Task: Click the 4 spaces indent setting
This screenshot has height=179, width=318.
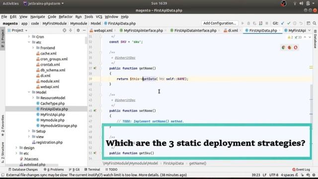Action: coord(287,175)
